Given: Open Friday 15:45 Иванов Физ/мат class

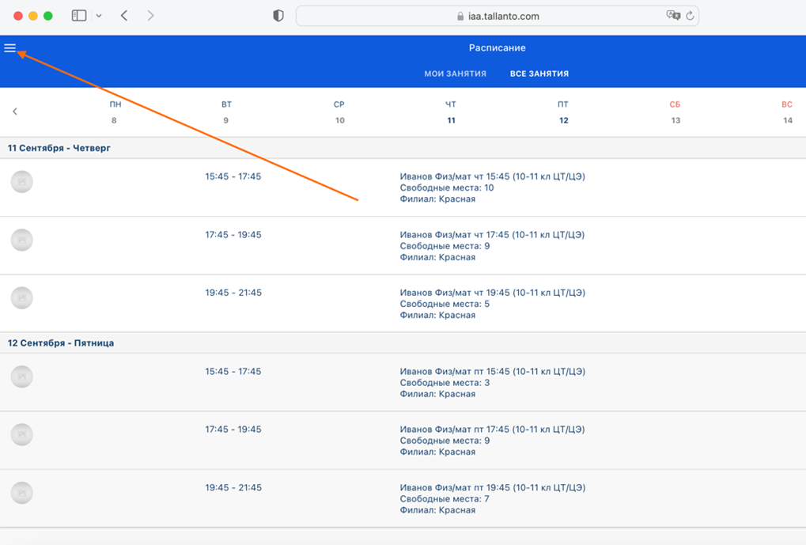Looking at the screenshot, I should (x=492, y=372).
